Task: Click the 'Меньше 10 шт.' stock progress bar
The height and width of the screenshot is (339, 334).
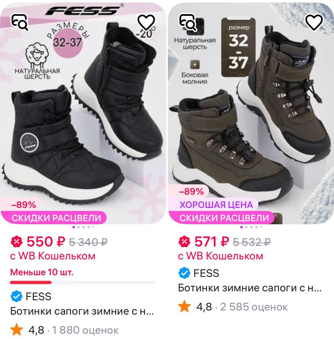Action: point(83,282)
